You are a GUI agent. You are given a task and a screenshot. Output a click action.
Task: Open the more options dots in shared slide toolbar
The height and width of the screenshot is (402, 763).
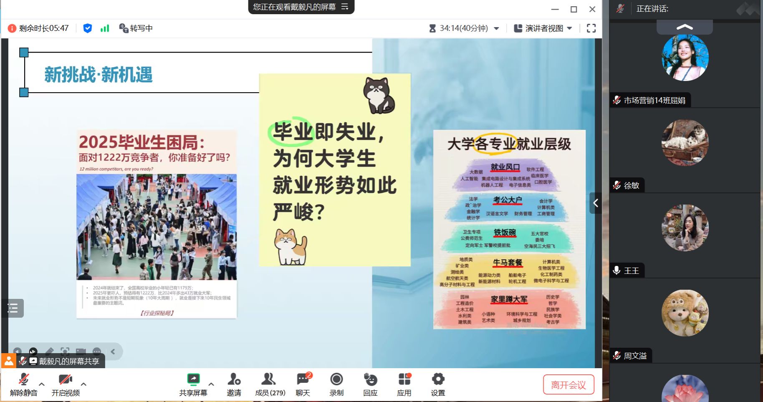tap(97, 351)
